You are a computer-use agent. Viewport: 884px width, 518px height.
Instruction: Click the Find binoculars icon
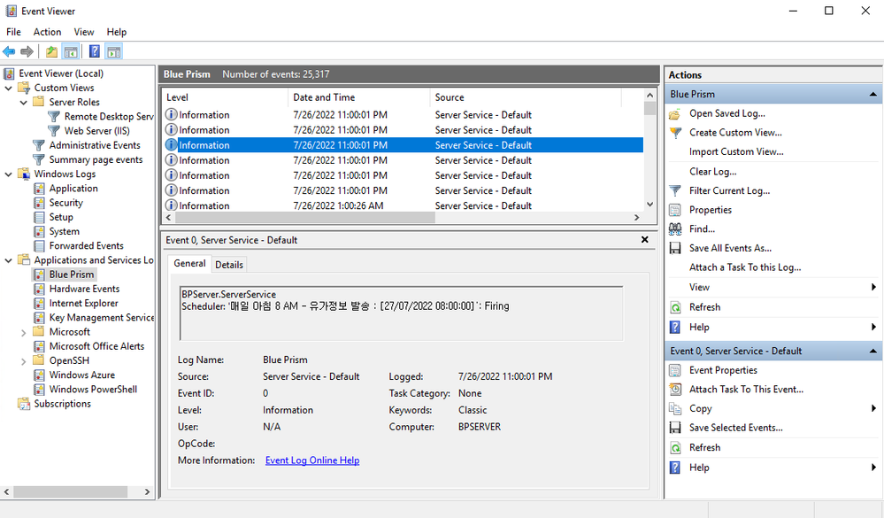click(675, 229)
